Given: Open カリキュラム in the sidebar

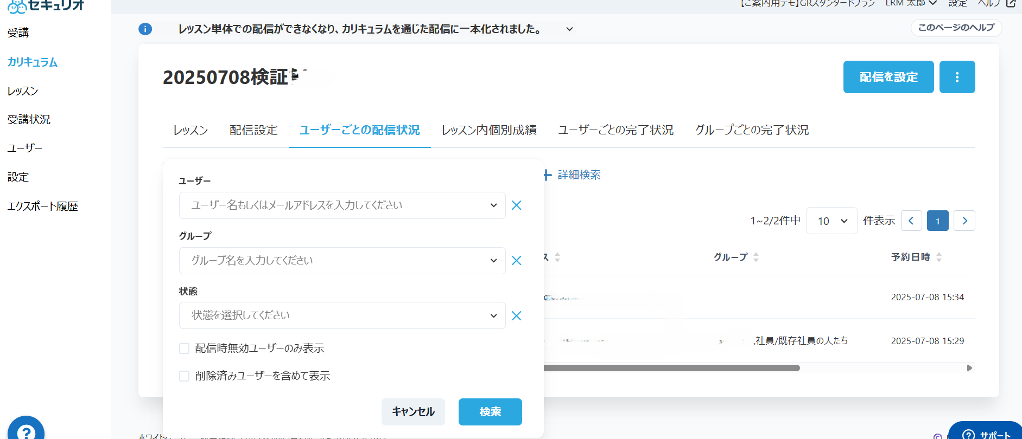Looking at the screenshot, I should 33,62.
